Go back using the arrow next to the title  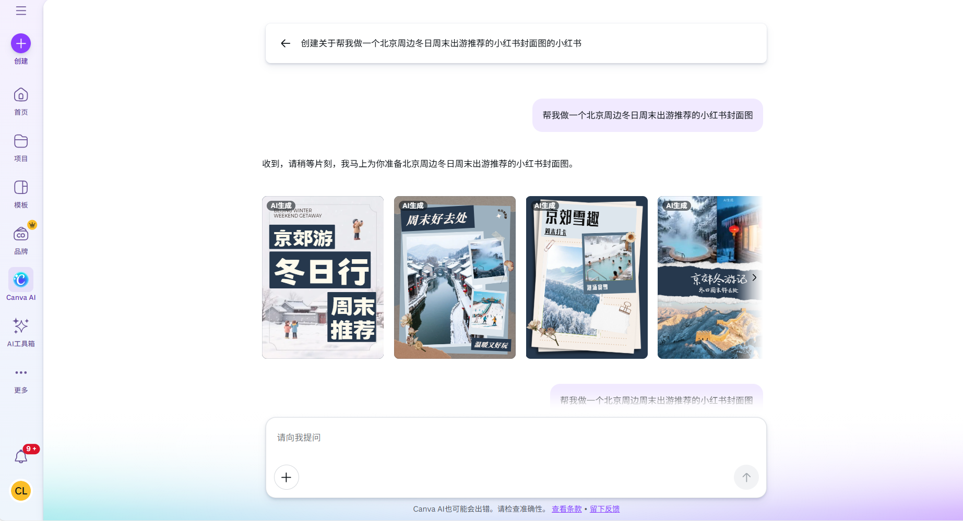285,43
